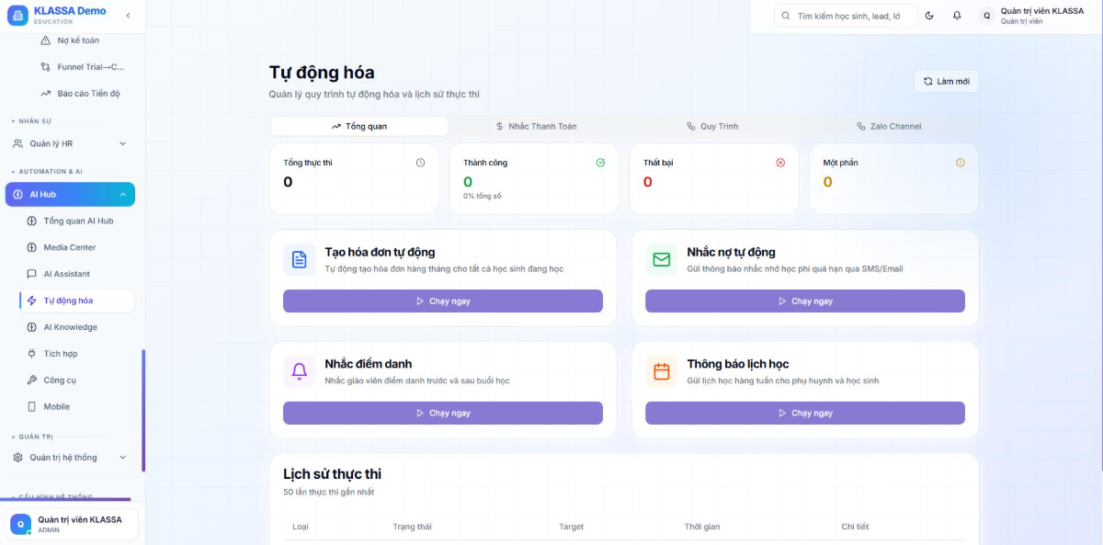Expand Quản trị hệ thống menu
Image resolution: width=1103 pixels, height=545 pixels.
[x=70, y=457]
